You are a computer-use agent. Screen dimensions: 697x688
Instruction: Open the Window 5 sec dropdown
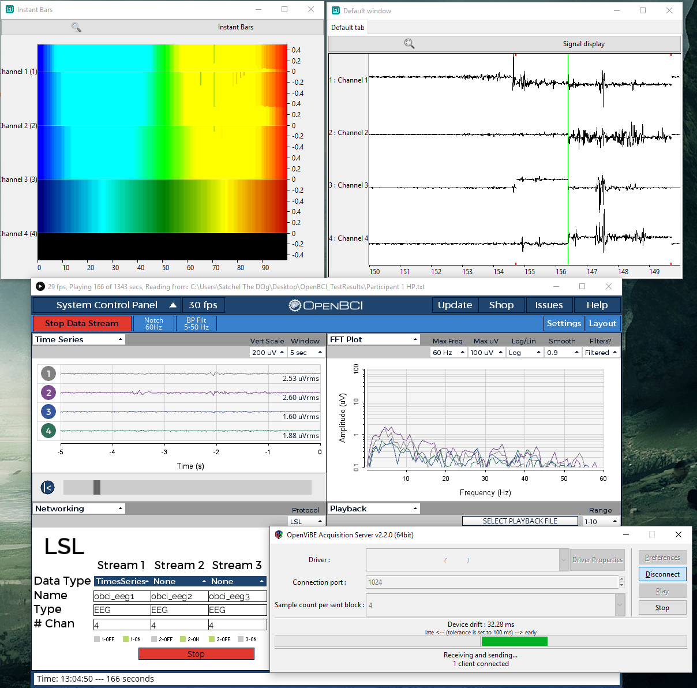click(x=306, y=352)
